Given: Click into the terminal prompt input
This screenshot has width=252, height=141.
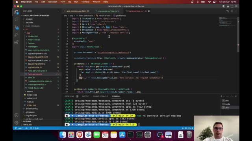Looking at the screenshot, I should tap(139, 125).
